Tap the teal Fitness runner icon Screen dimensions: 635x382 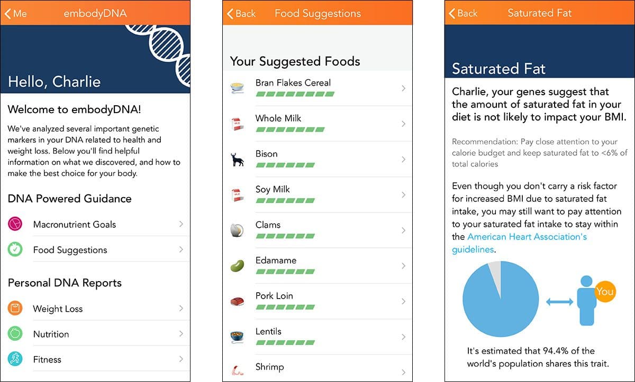point(15,359)
